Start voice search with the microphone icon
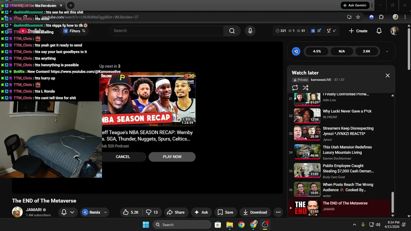Viewport: 411px width, 231px height. pos(250,31)
